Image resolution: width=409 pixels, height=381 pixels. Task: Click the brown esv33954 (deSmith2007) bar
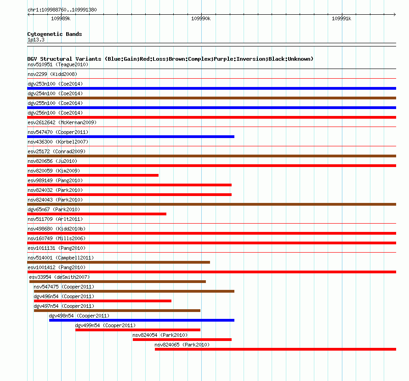(x=118, y=282)
